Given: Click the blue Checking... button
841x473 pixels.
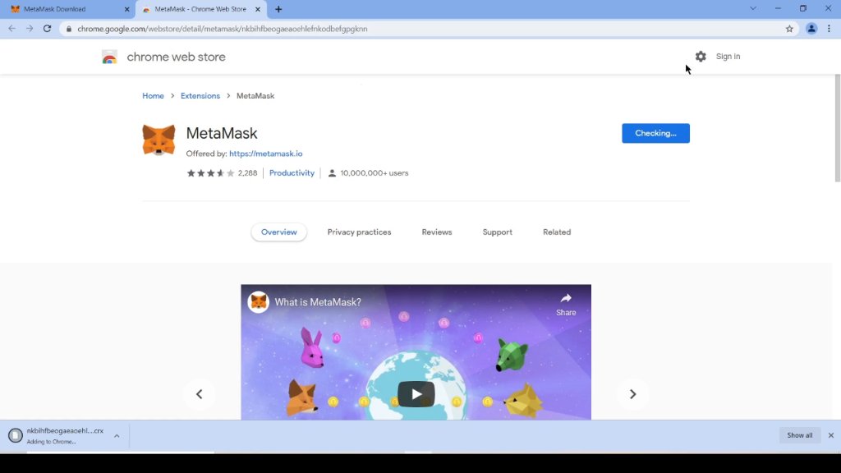Looking at the screenshot, I should point(655,133).
